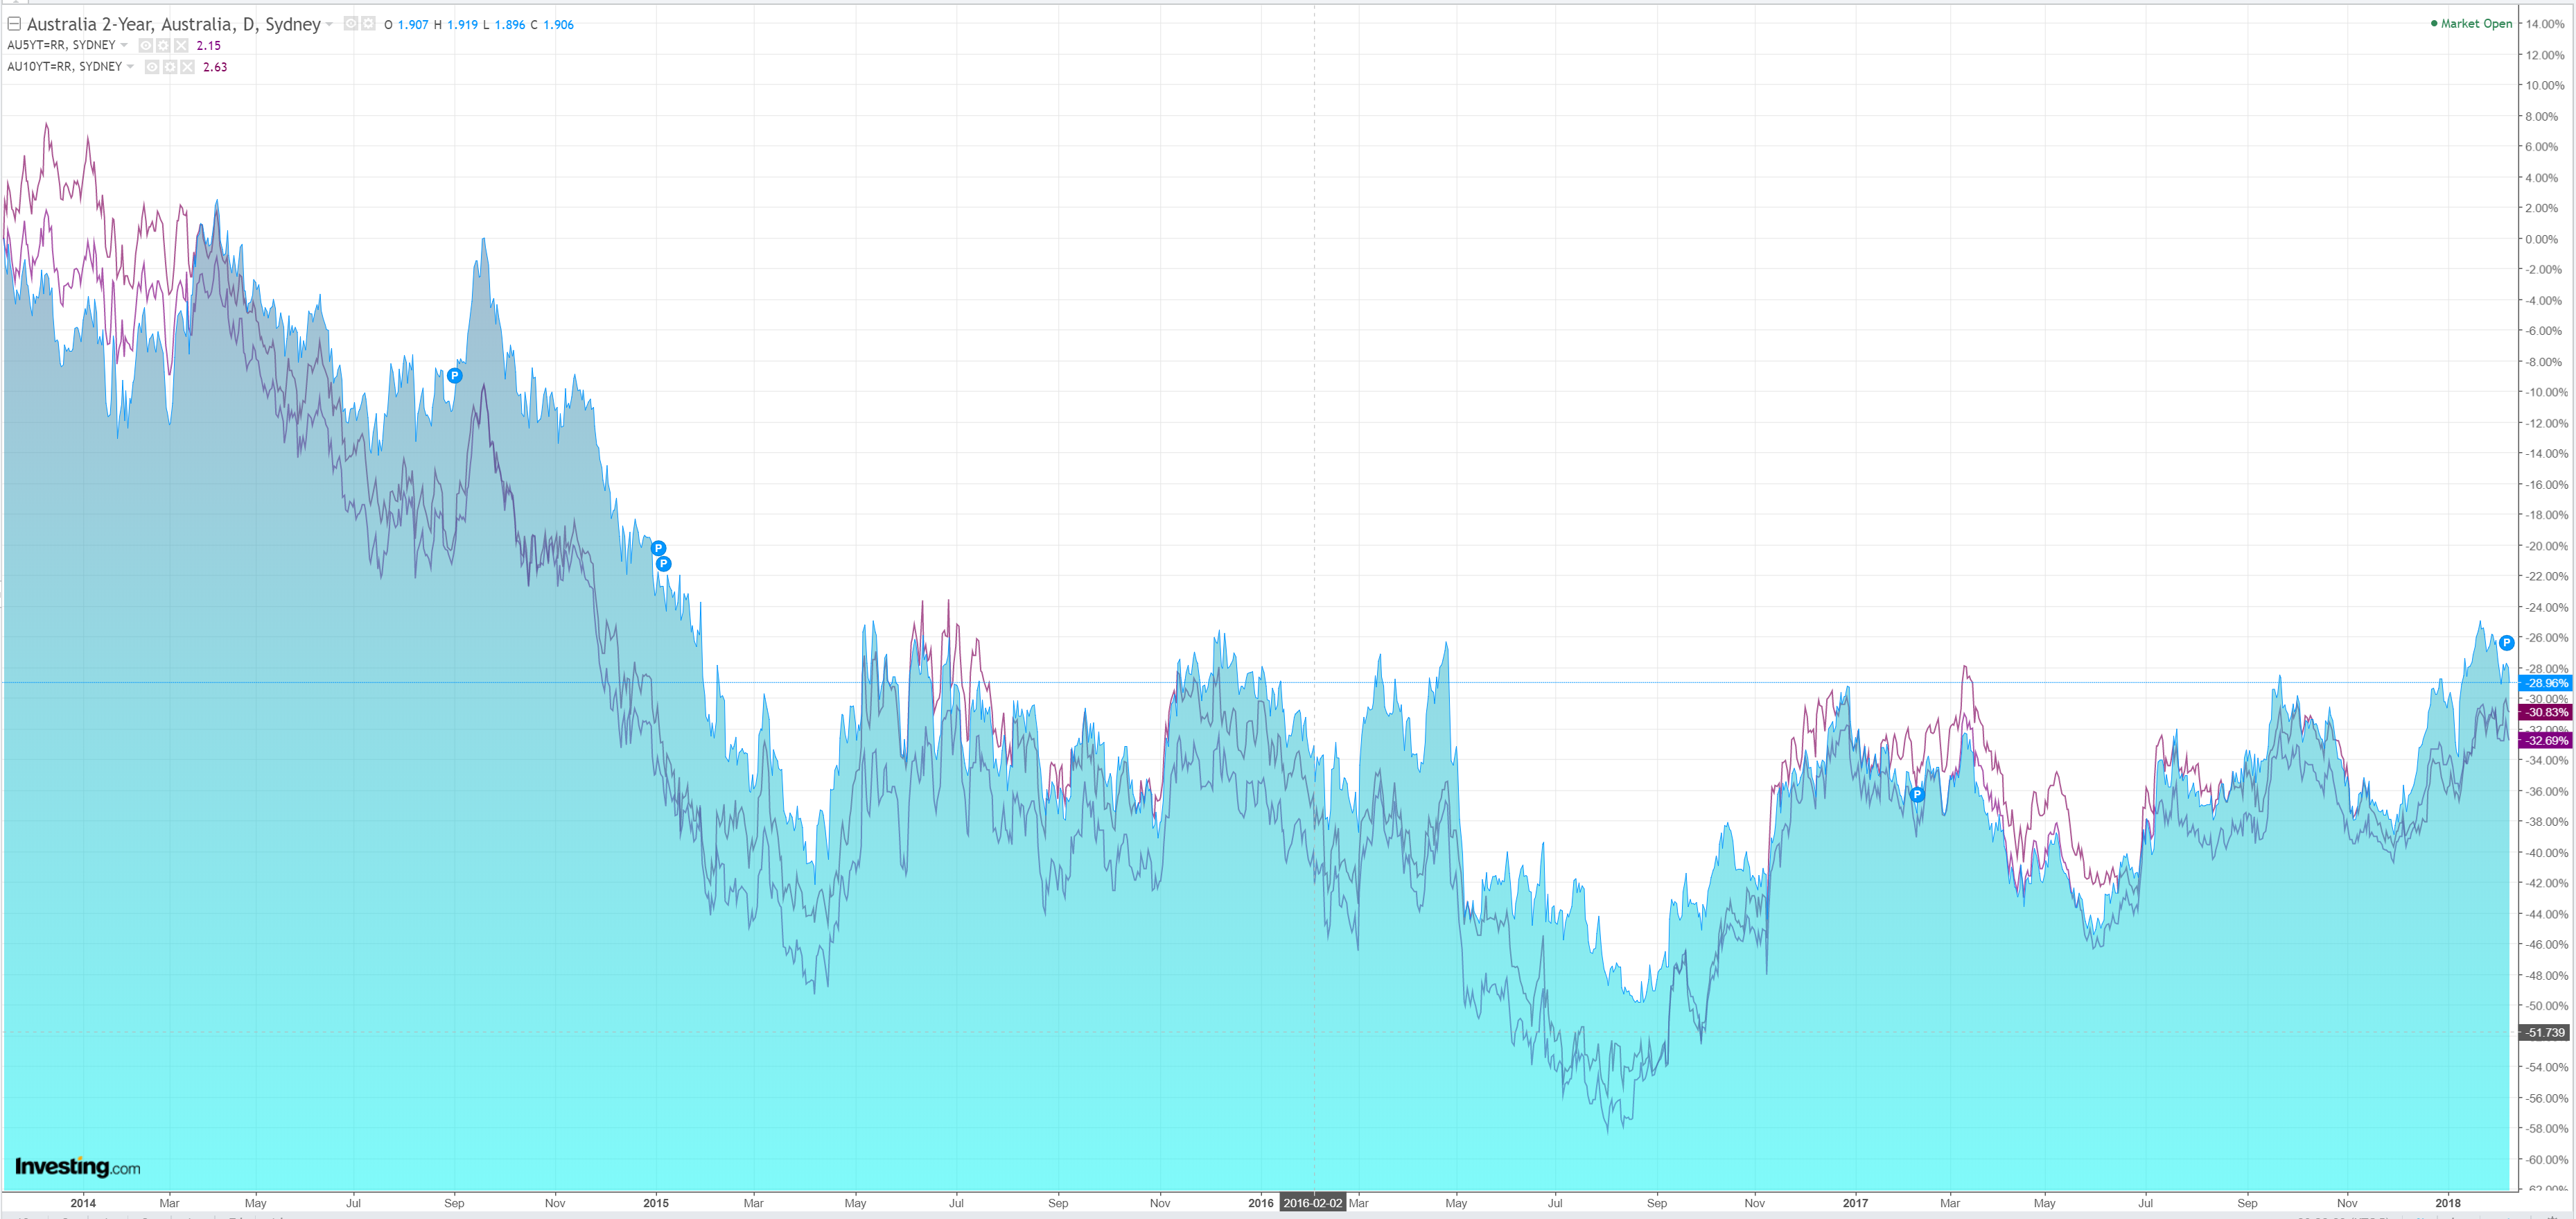Click the Investing.com logo link
The image size is (2576, 1219).
77,1167
